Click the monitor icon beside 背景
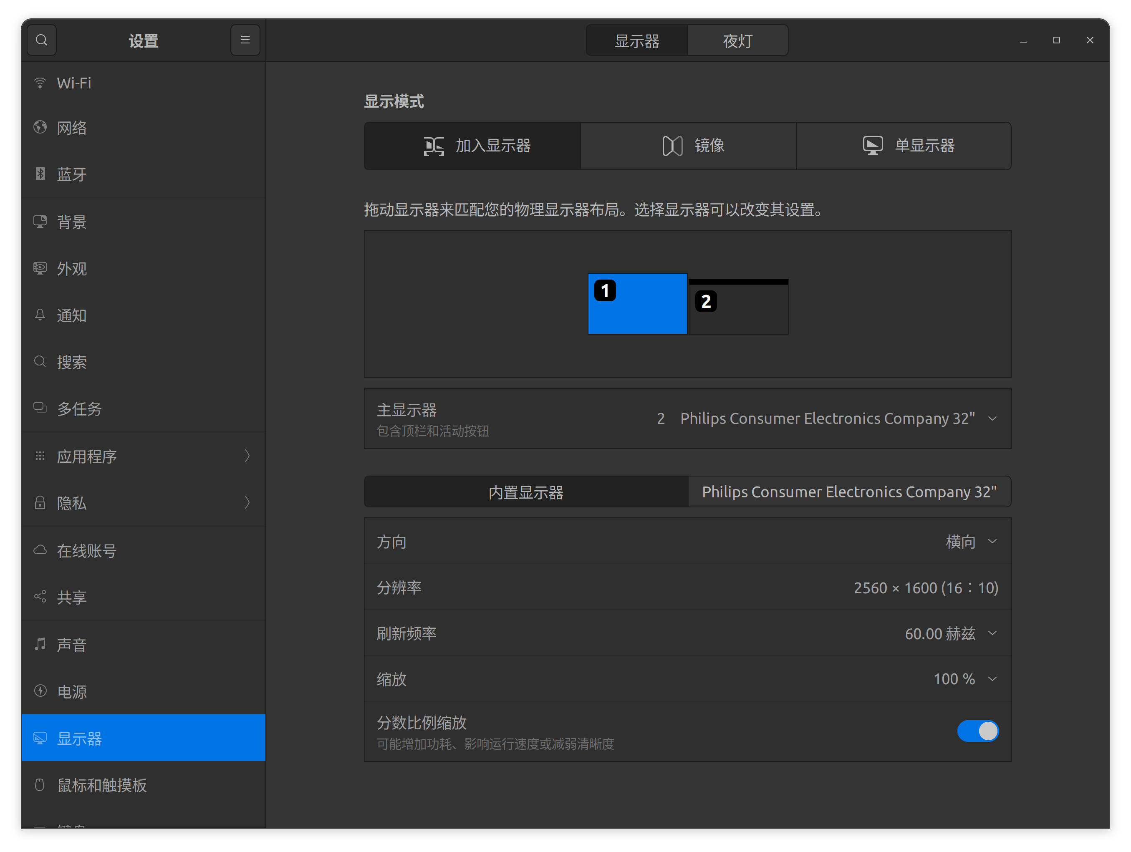Screen dimensions: 1131x852 point(40,221)
